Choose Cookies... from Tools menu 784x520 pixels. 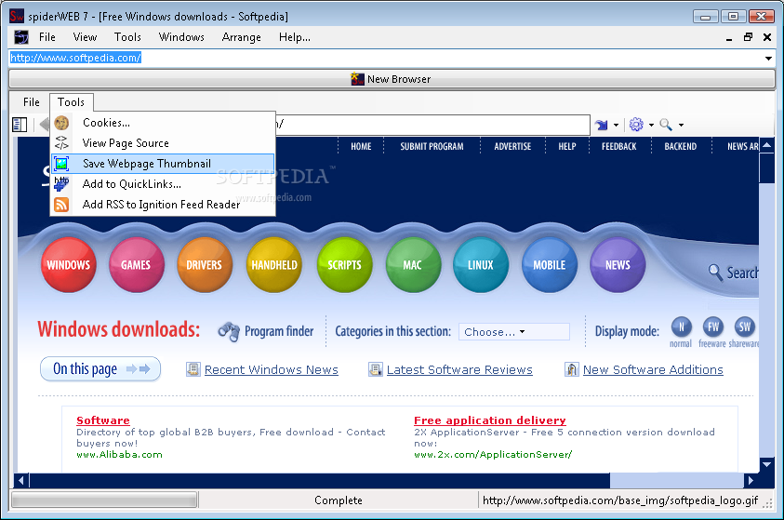coord(163,123)
